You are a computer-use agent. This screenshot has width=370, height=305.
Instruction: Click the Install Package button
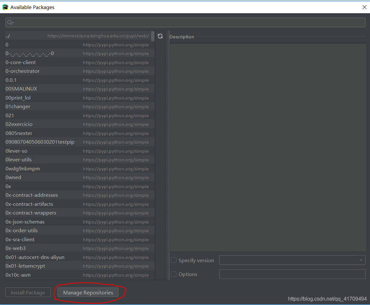pos(28,292)
